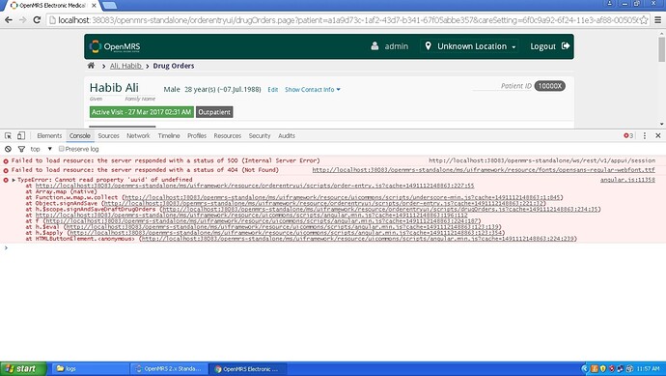Open drugOrders.js 234:35 stack link

(380, 210)
